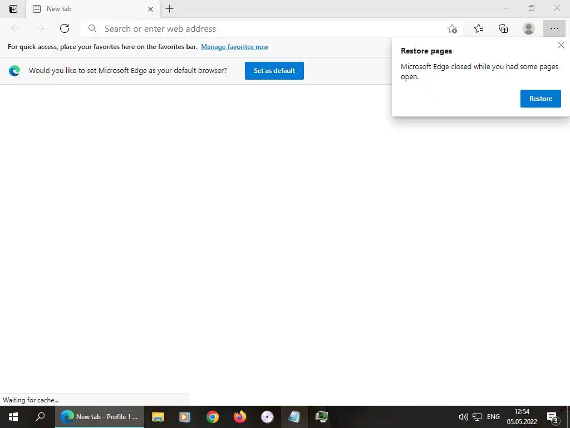Screen dimensions: 570x428
Task: Open Windows taskbar search
Action: (40, 417)
